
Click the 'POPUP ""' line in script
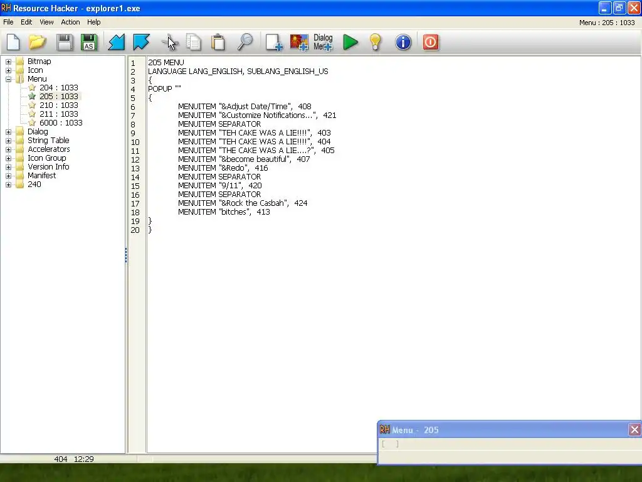[x=164, y=88]
